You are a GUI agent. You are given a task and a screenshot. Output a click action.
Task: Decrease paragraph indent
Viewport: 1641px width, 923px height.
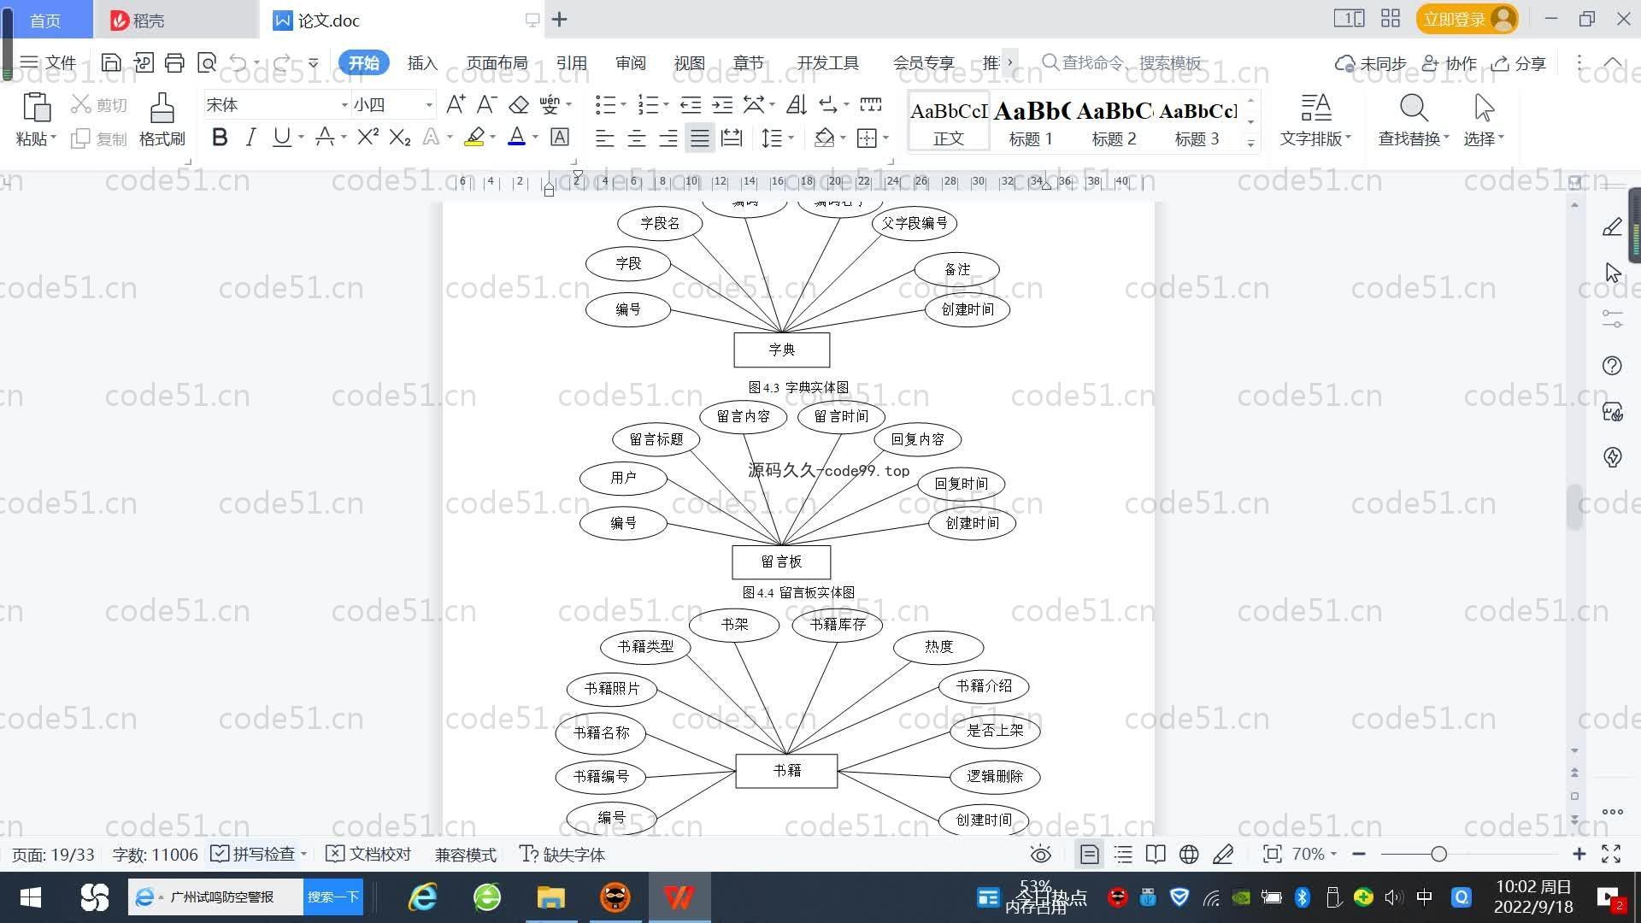pyautogui.click(x=691, y=104)
